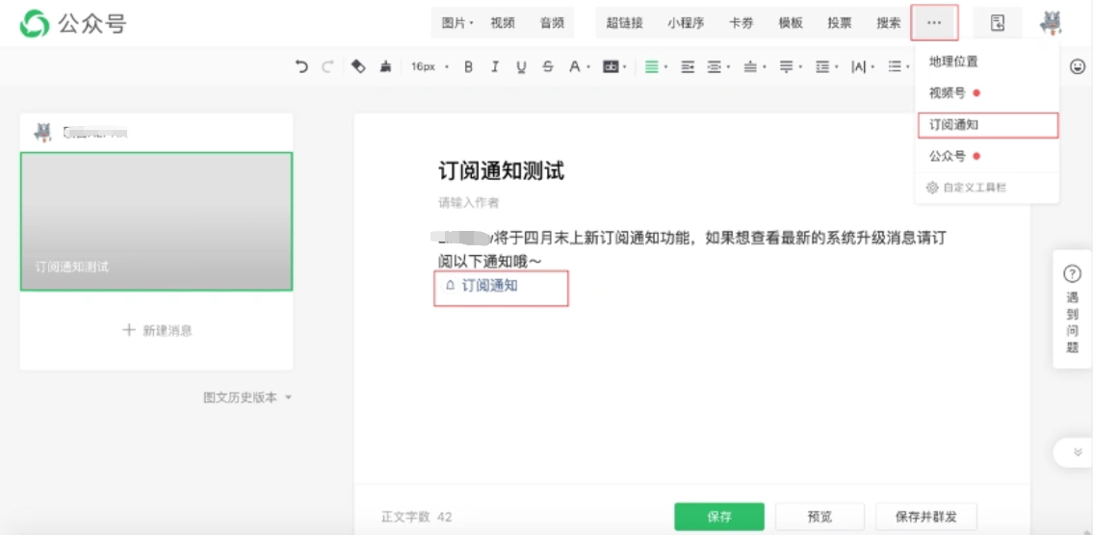The image size is (1093, 535).
Task: Click the bulleted list icon
Action: pyautogui.click(x=895, y=67)
